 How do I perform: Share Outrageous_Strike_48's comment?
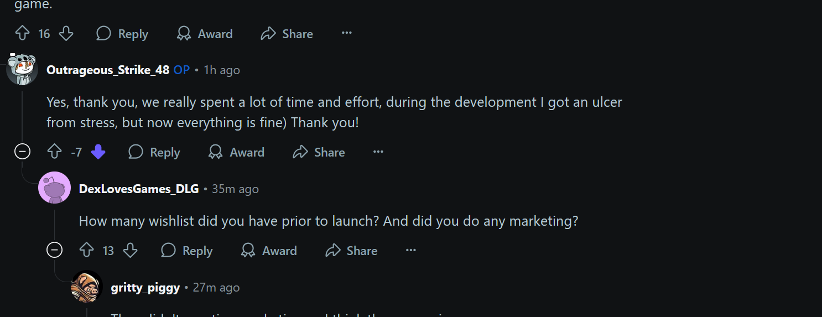tap(319, 152)
